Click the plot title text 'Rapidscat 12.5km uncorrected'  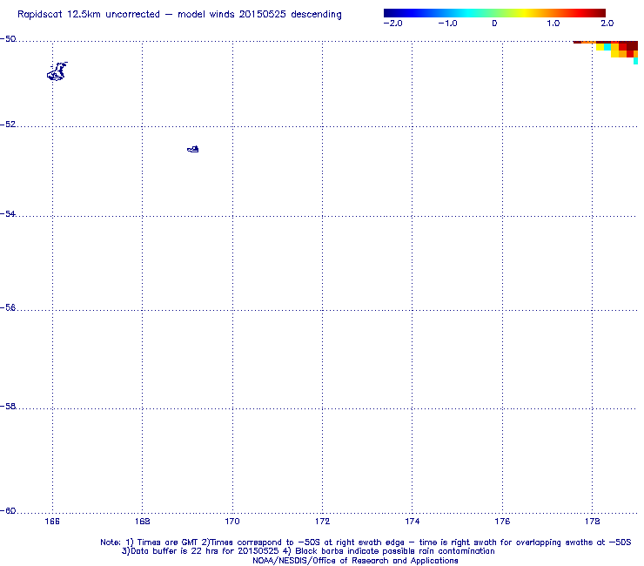[89, 15]
